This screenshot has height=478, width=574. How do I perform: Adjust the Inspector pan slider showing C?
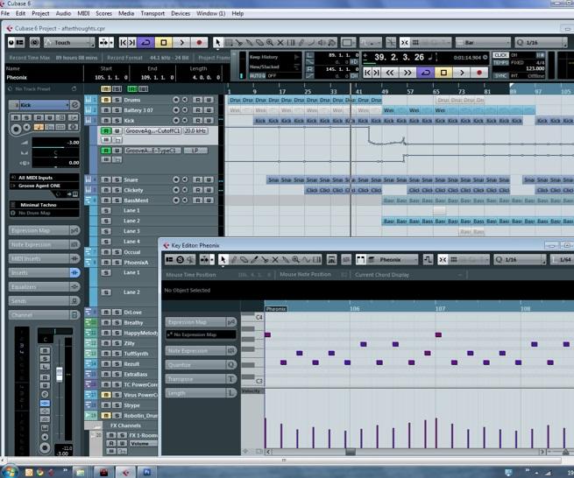pos(55,155)
